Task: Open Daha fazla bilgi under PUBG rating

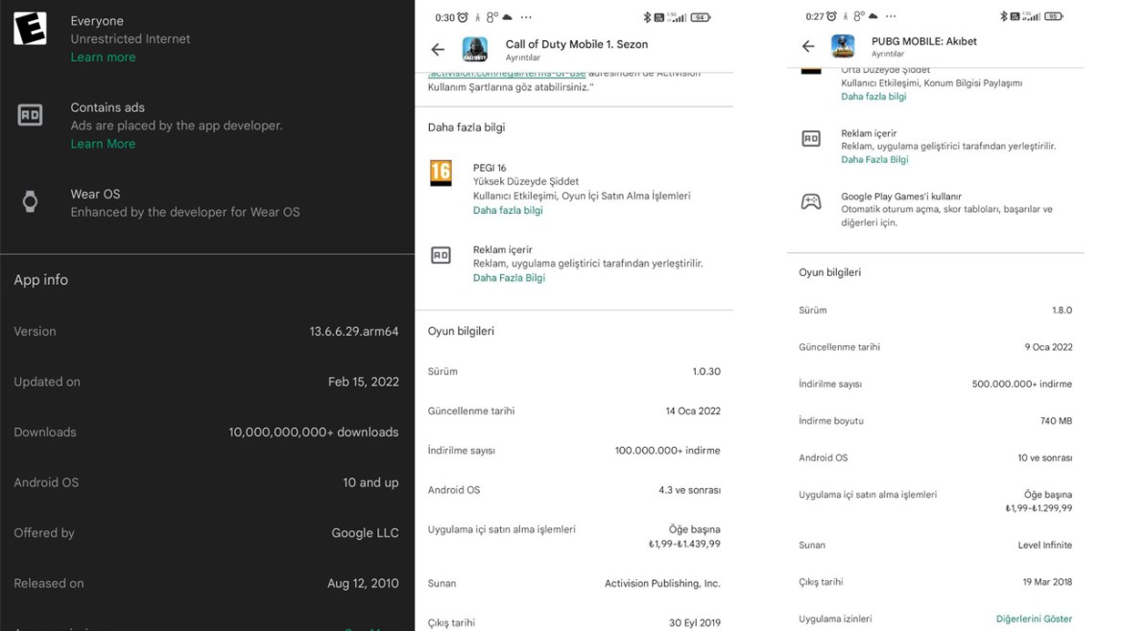Action: click(x=873, y=97)
